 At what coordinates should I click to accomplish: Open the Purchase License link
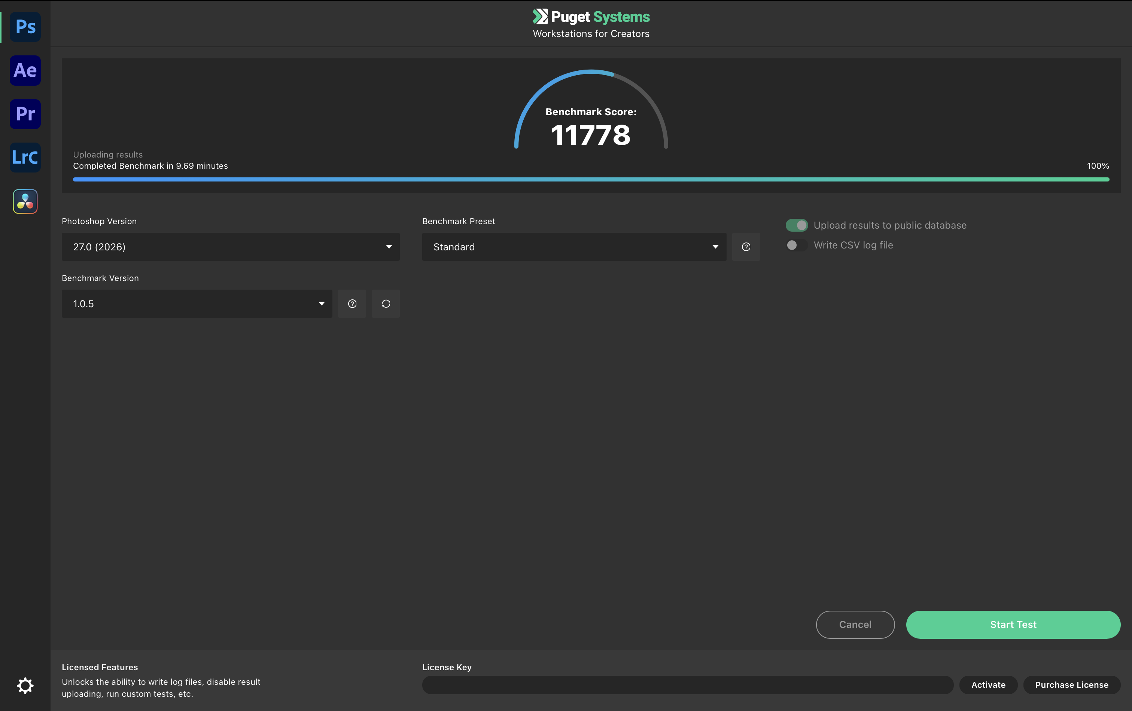1071,685
